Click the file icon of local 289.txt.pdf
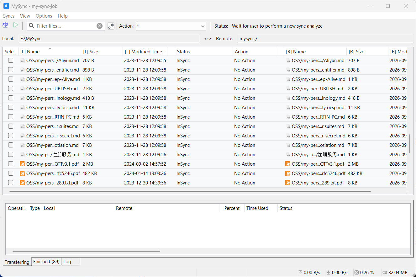 click(x=22, y=183)
